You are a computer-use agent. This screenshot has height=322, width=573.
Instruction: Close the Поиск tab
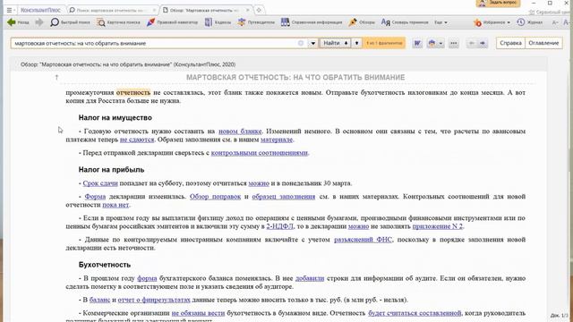[x=154, y=10]
